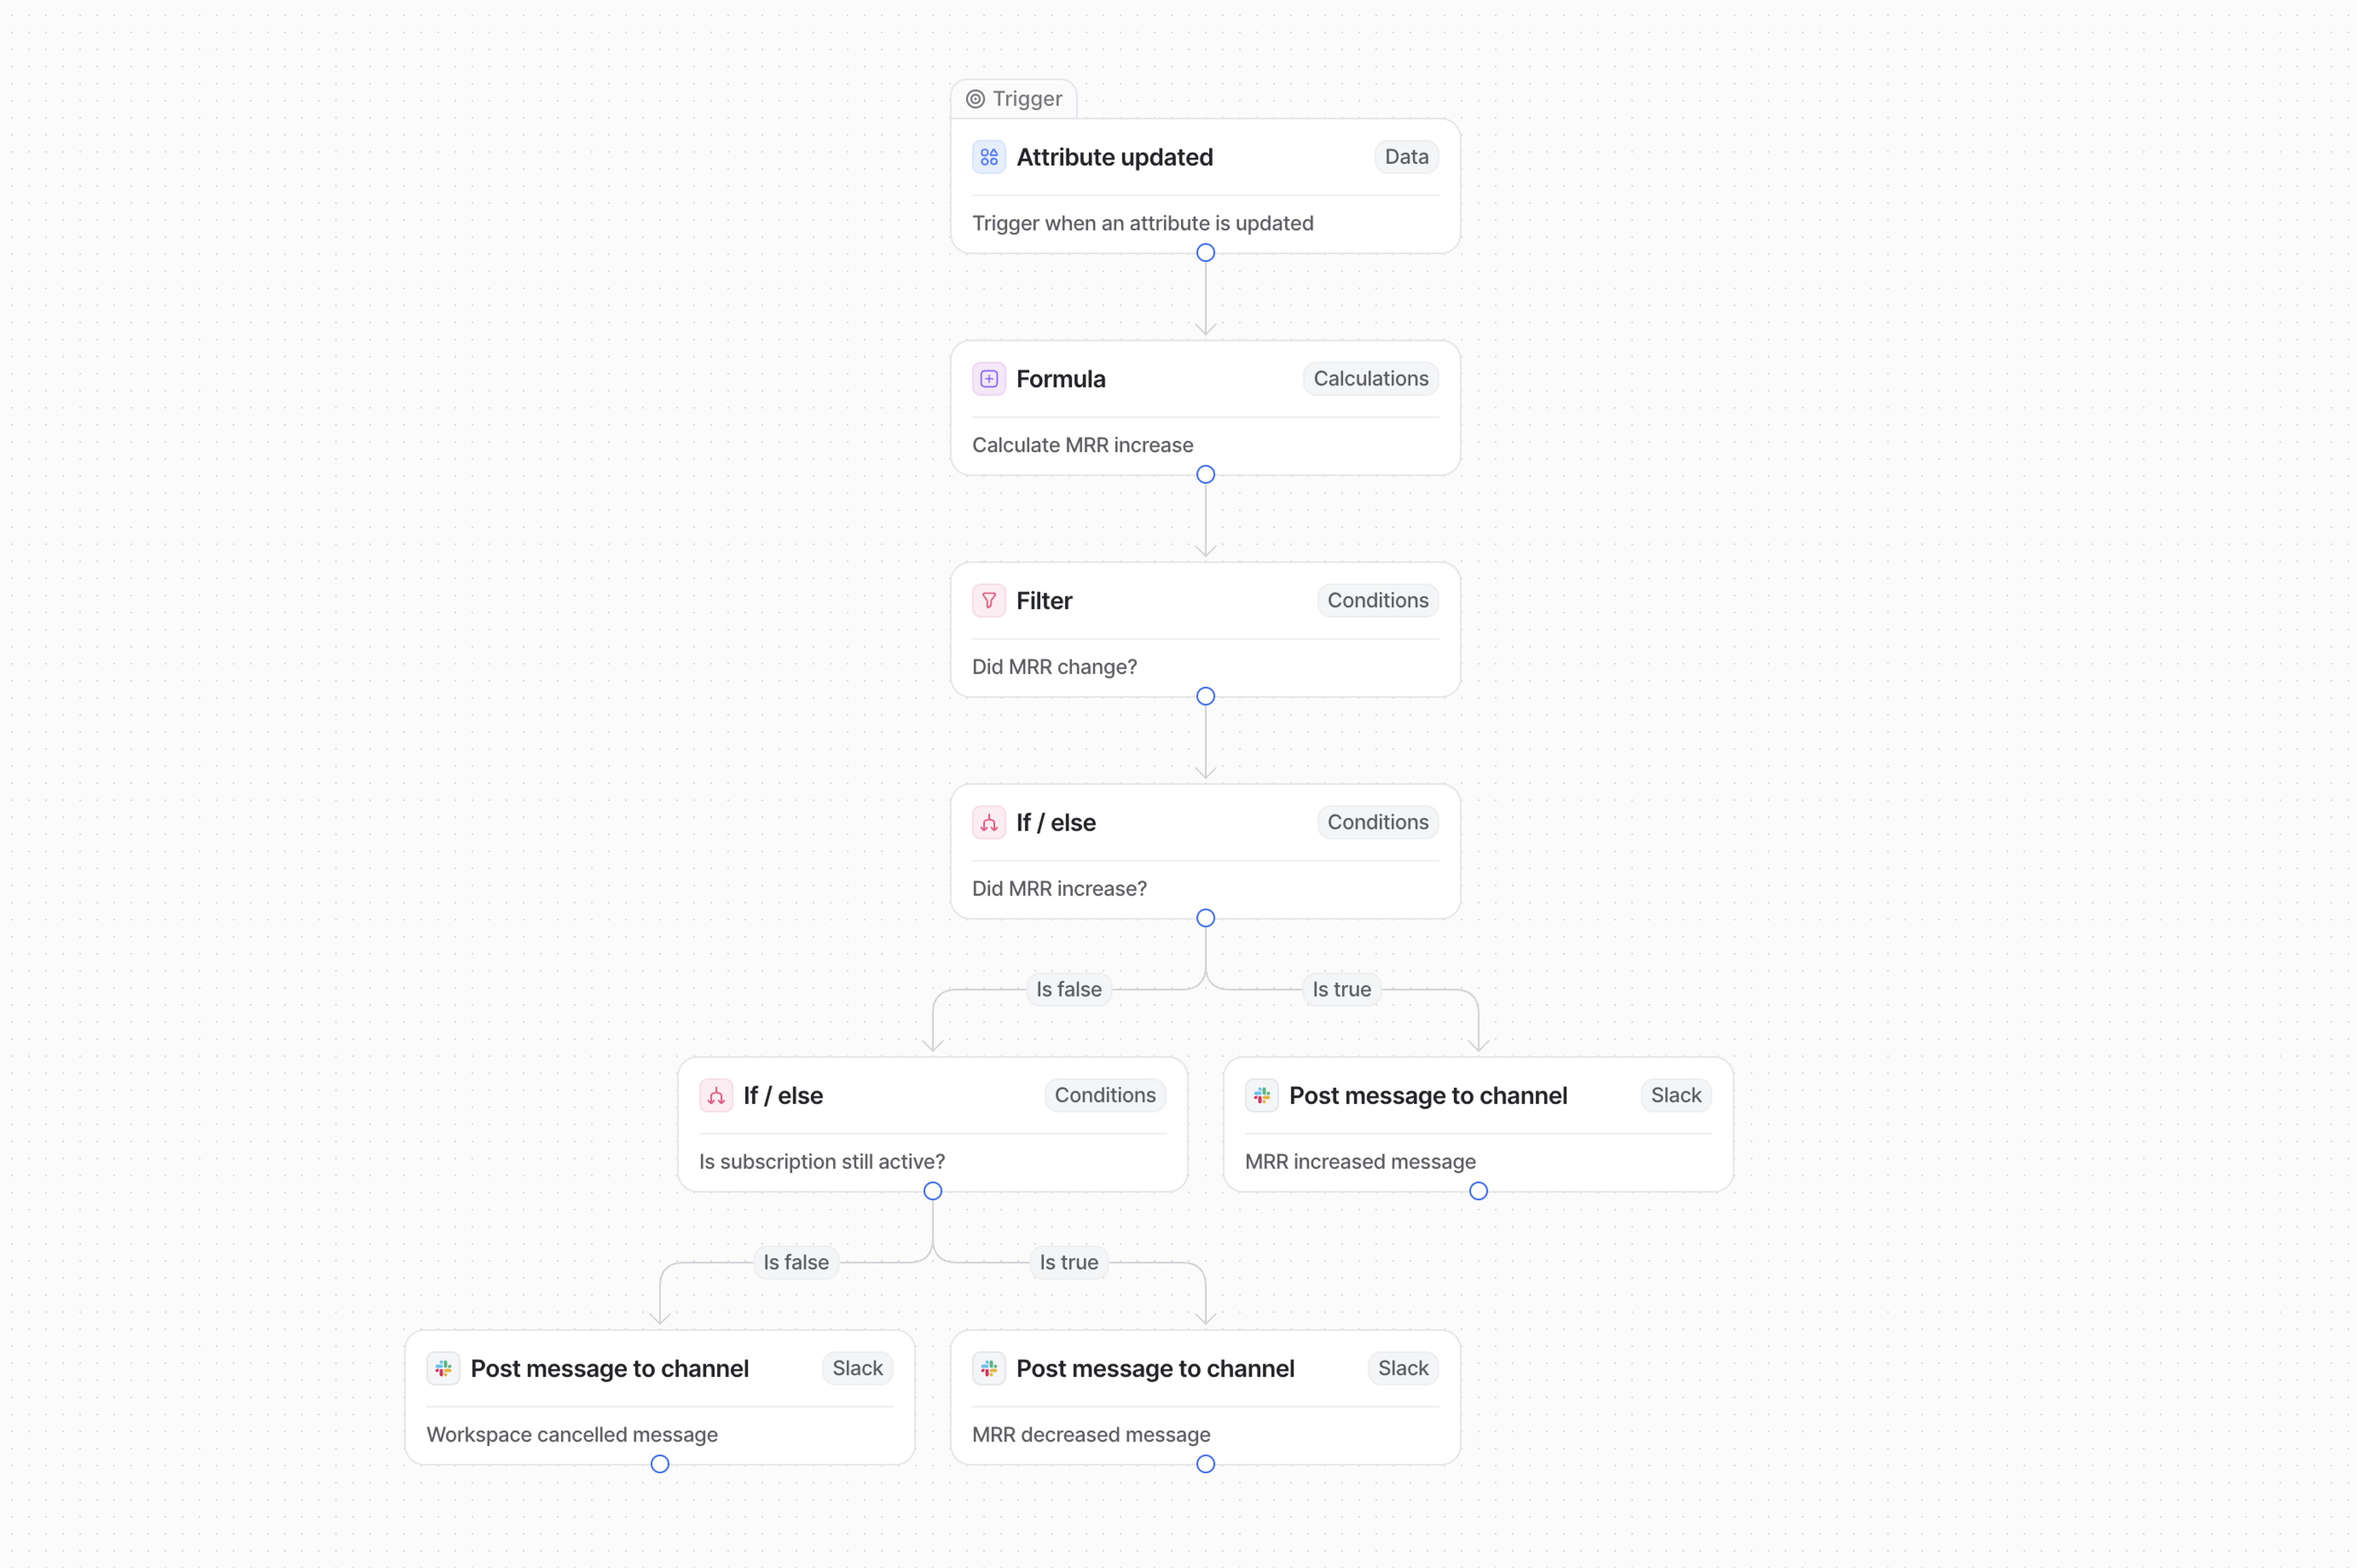Click the Filter funnel icon
The image size is (2357, 1568).
pyautogui.click(x=989, y=601)
